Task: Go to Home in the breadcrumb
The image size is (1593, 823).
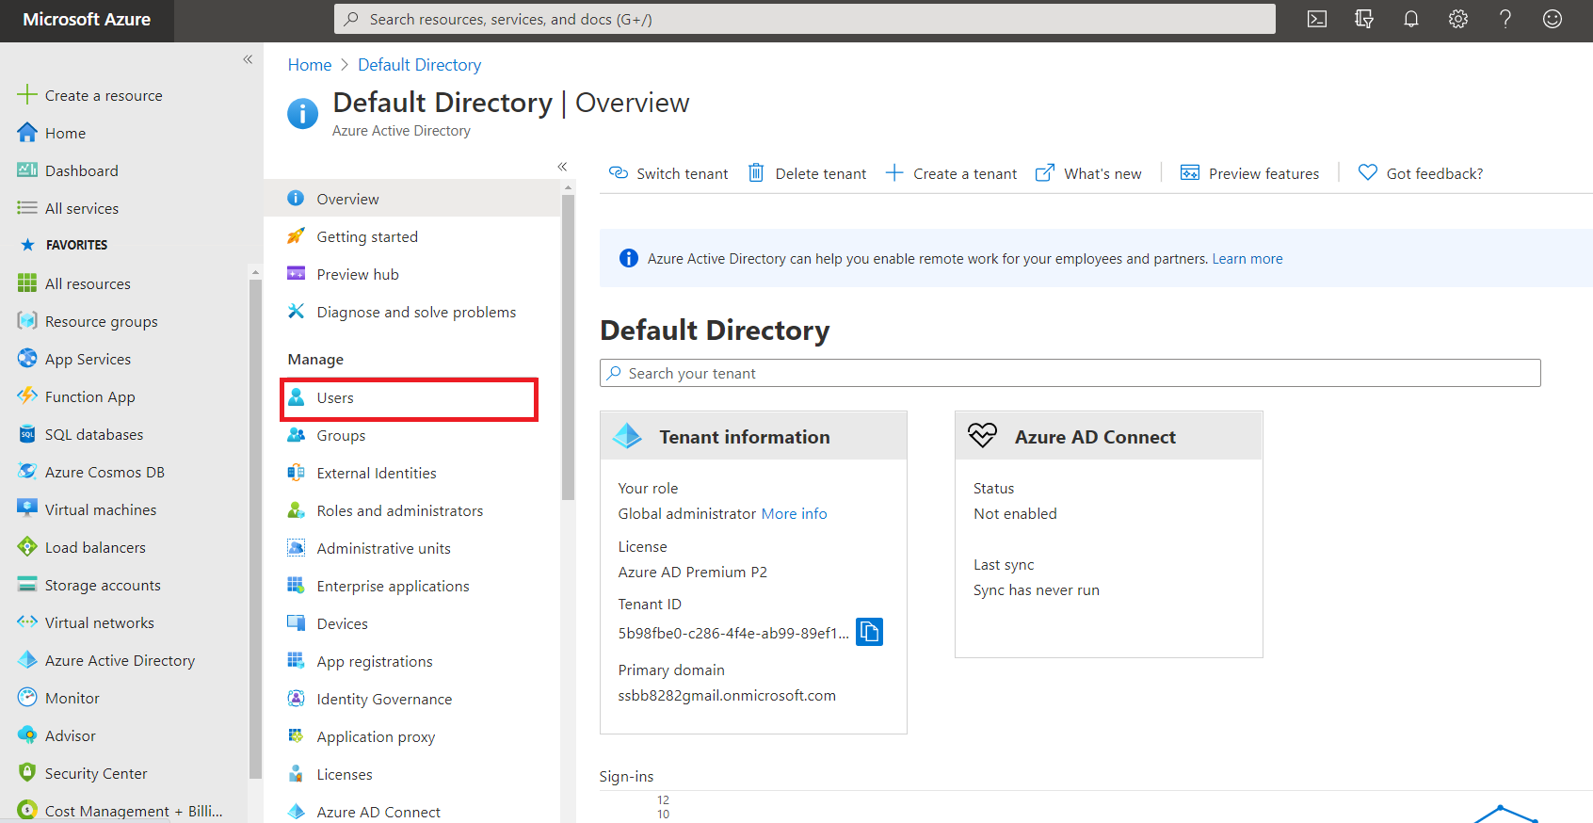Action: click(x=310, y=65)
